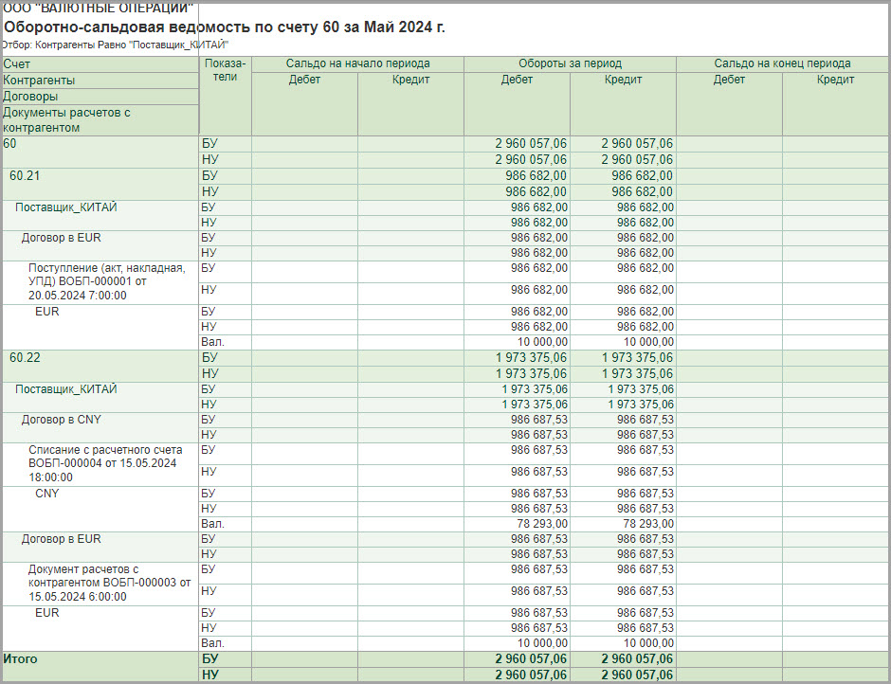891x684 pixels.
Task: Click the 'НУ' indicator for account 60.21
Action: coord(209,191)
